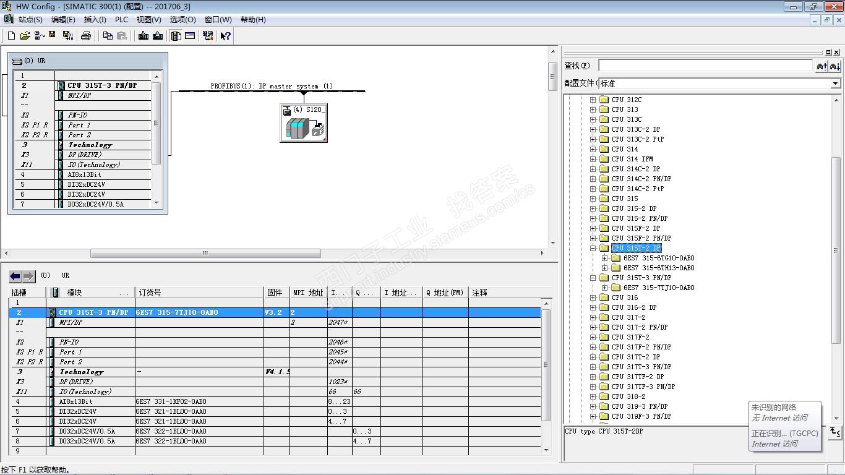This screenshot has width=845, height=475.
Task: Expand the 6ES7 315-6TG10-0AB0 node
Action: pyautogui.click(x=604, y=258)
